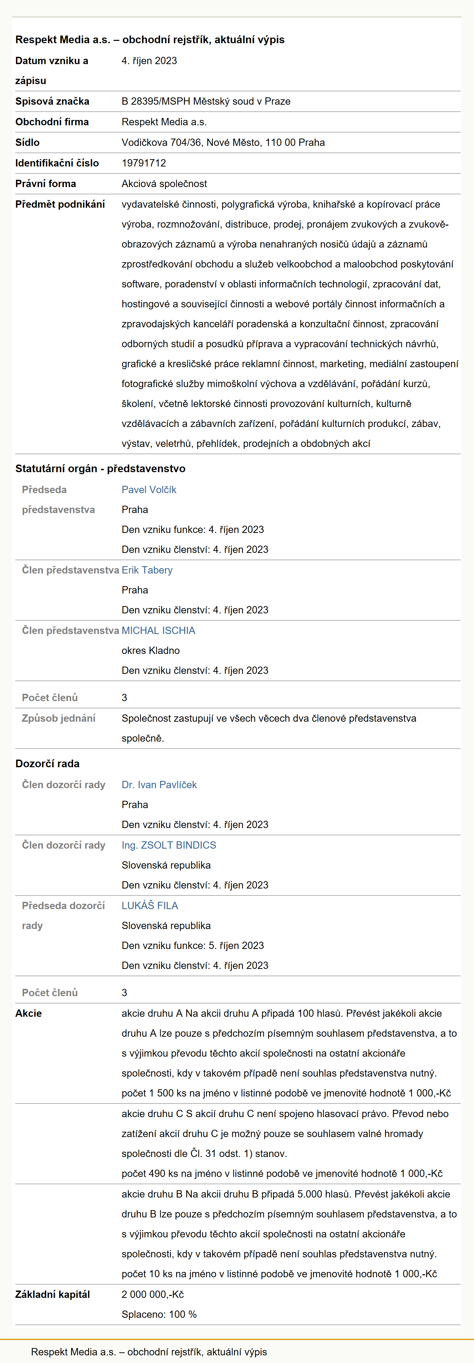This screenshot has height=1363, width=474.
Task: Click the Datum vzniku value 4. říjen 2023
Action: [x=149, y=61]
